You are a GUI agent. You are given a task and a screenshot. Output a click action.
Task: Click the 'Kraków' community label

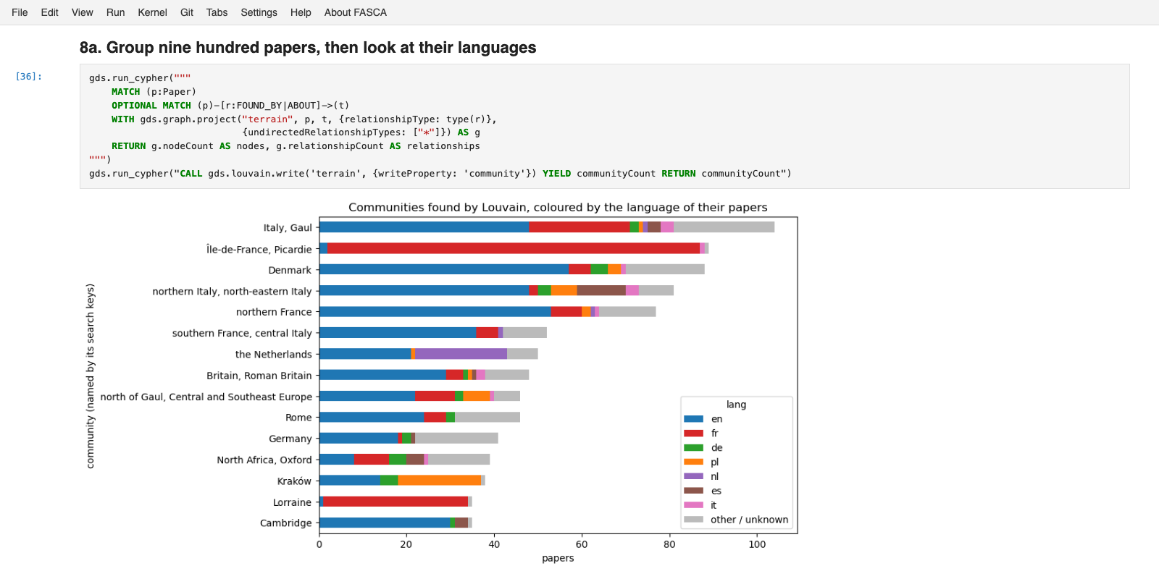294,481
